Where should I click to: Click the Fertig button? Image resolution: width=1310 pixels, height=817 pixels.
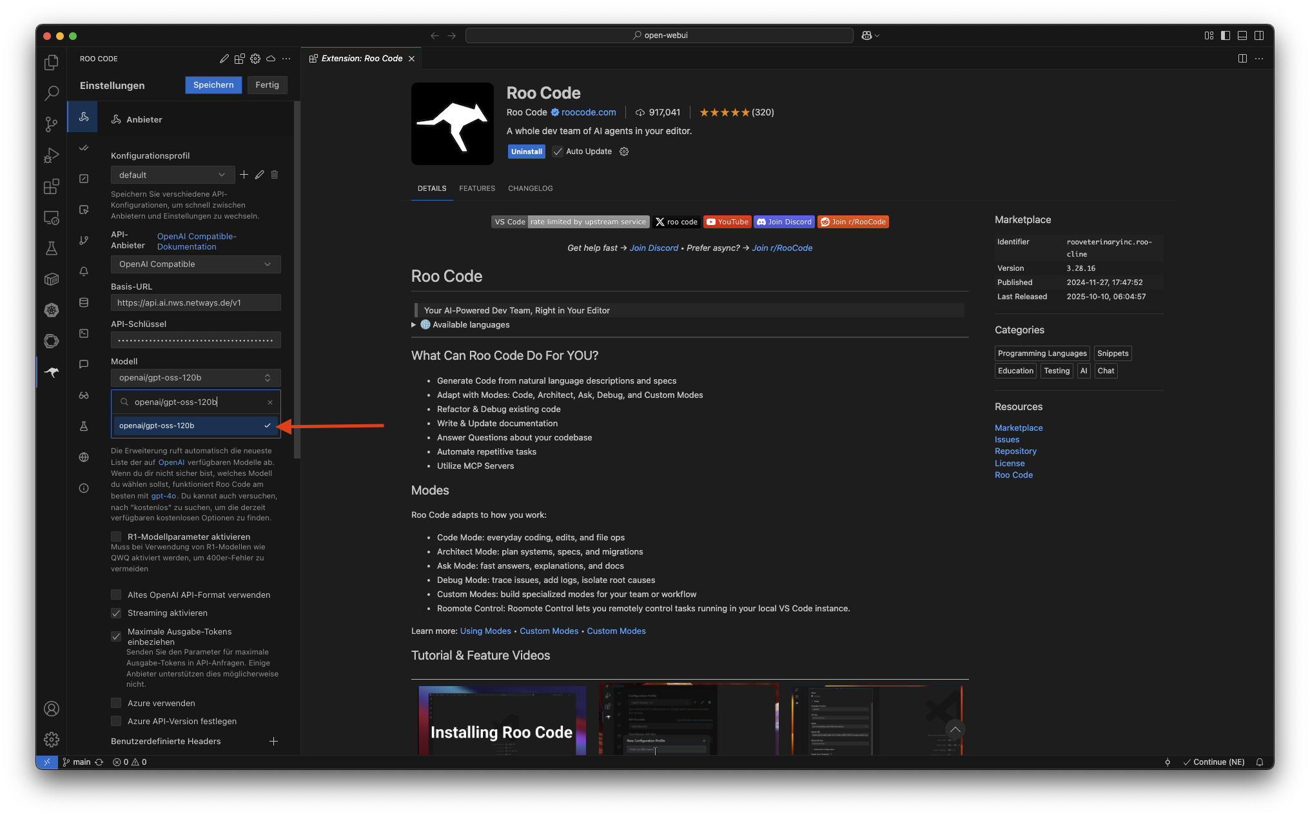pos(267,85)
